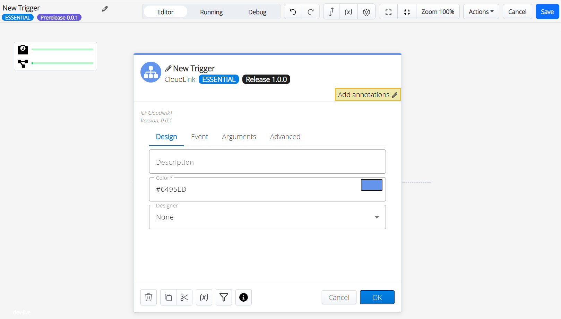Click the settings gear icon in toolbar
The height and width of the screenshot is (319, 561).
[366, 12]
